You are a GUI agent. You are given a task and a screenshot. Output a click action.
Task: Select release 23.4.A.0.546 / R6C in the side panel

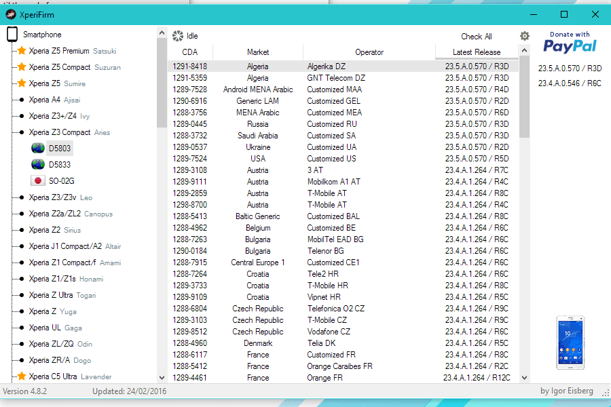[570, 83]
